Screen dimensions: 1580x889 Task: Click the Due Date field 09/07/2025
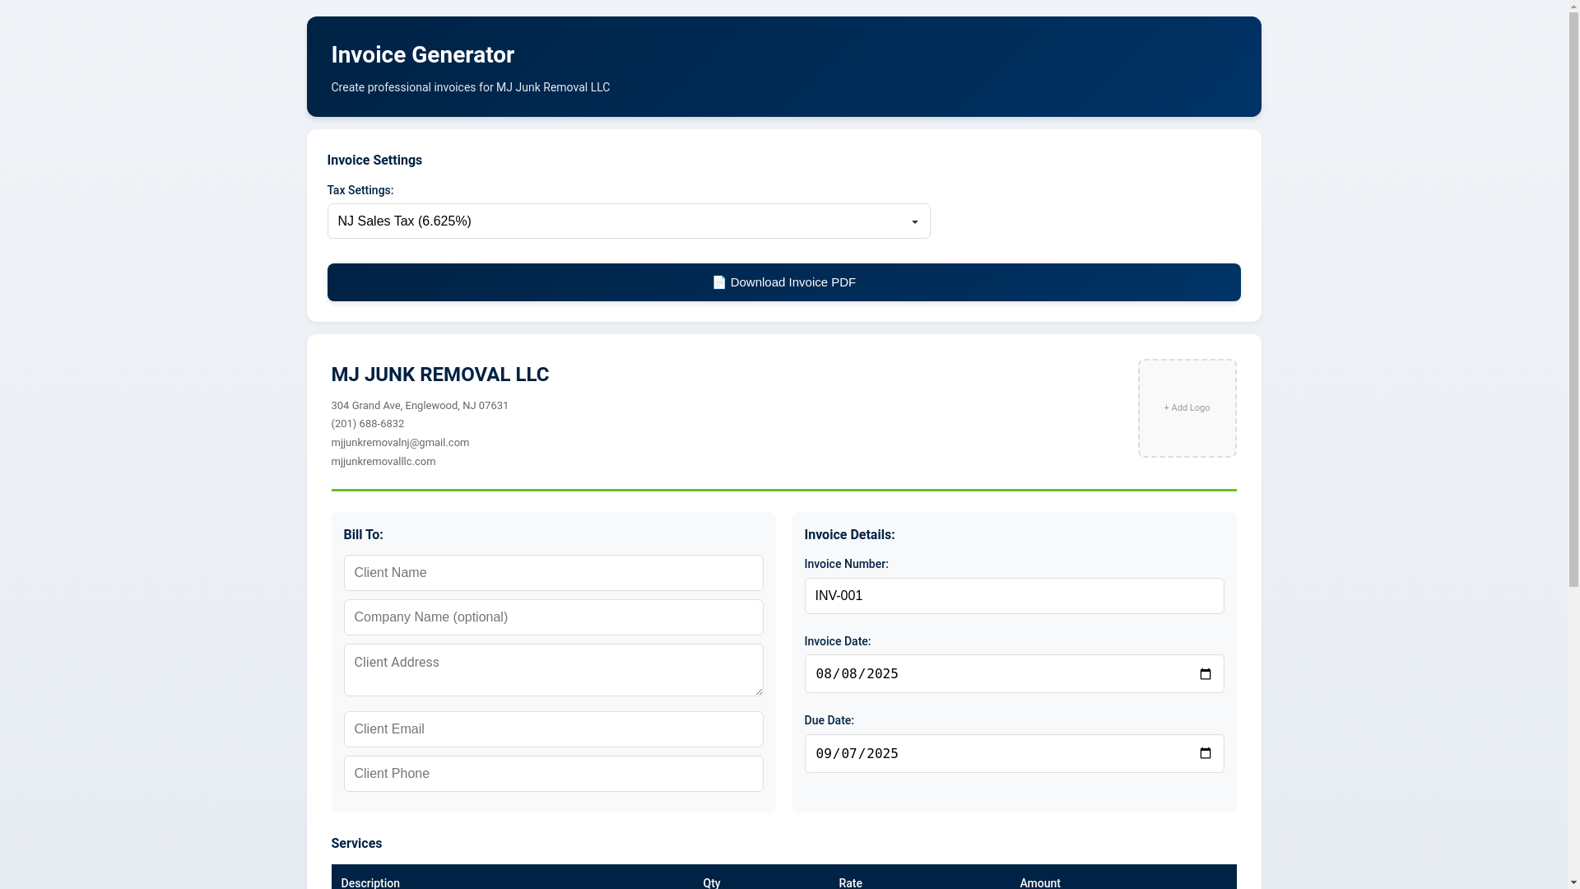pos(1014,754)
